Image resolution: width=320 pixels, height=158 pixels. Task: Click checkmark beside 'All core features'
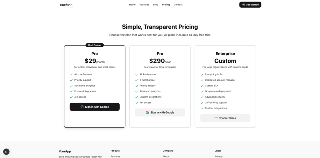[71, 74]
